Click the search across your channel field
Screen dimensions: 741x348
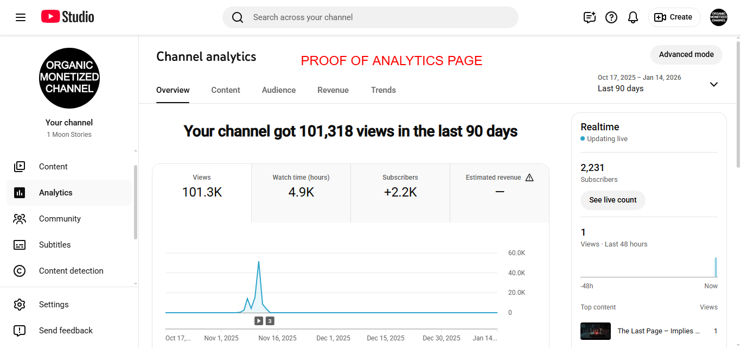[x=370, y=17]
